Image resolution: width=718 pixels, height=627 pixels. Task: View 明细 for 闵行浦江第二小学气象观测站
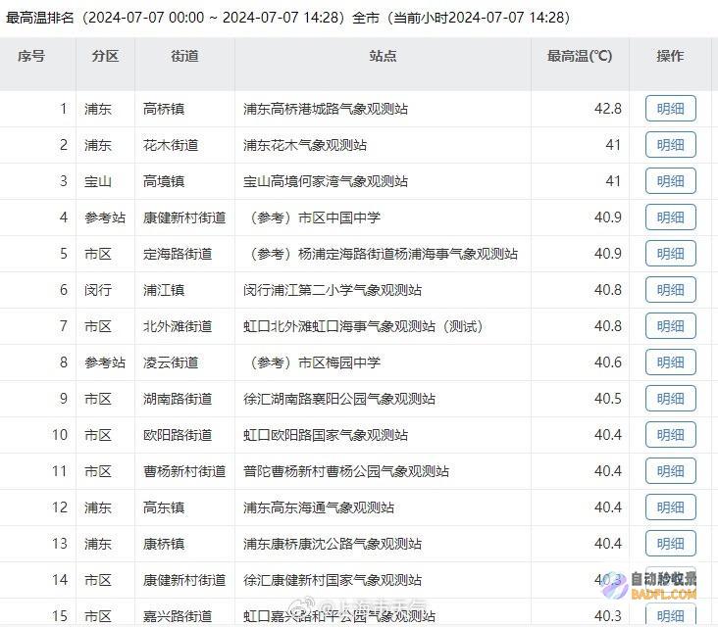pyautogui.click(x=670, y=289)
